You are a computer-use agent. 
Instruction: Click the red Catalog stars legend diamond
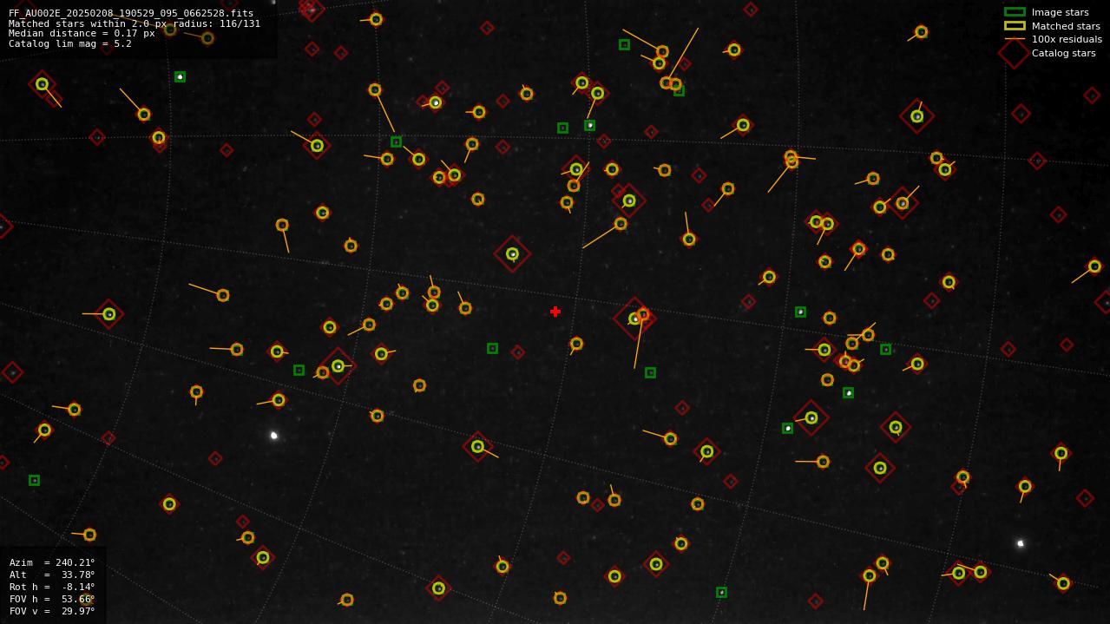[x=1015, y=53]
